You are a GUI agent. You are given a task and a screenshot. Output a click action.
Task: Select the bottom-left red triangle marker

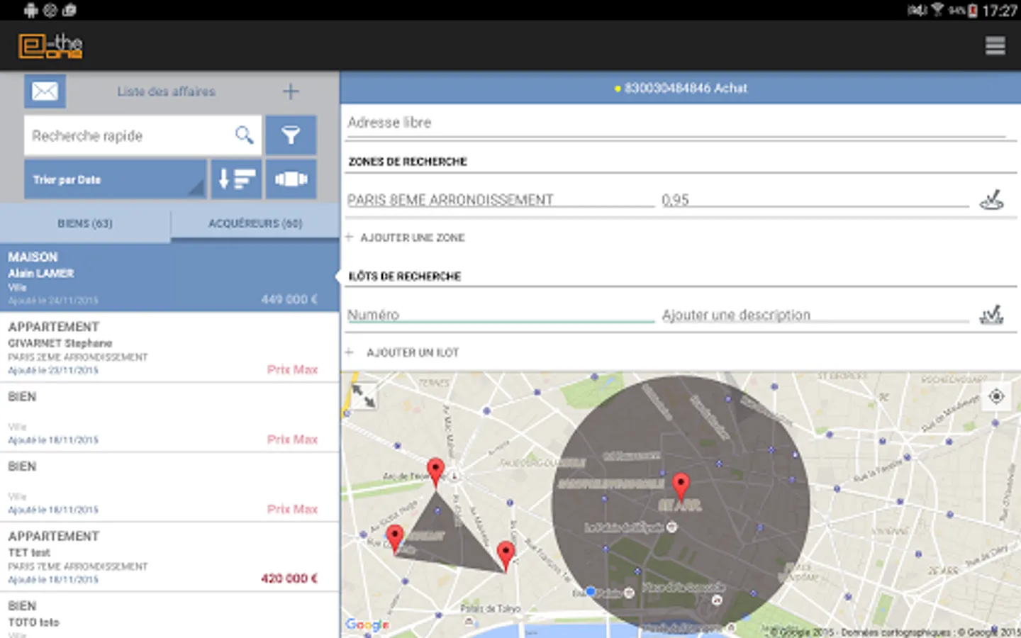click(395, 538)
